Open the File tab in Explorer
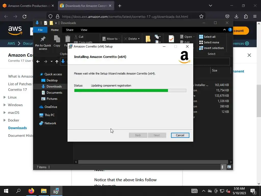261x196 pixels. click(x=40, y=30)
